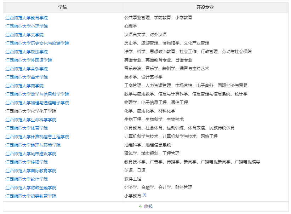Screen dimensions: 291x214
Task: Go to 江西师范大学美术学院 page
Action: [27, 77]
